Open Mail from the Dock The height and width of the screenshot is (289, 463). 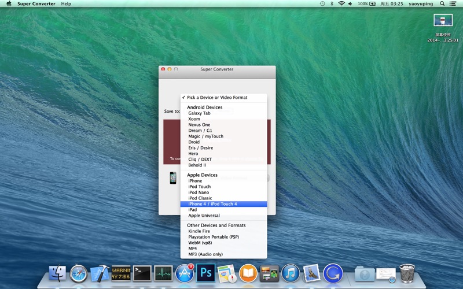point(312,273)
